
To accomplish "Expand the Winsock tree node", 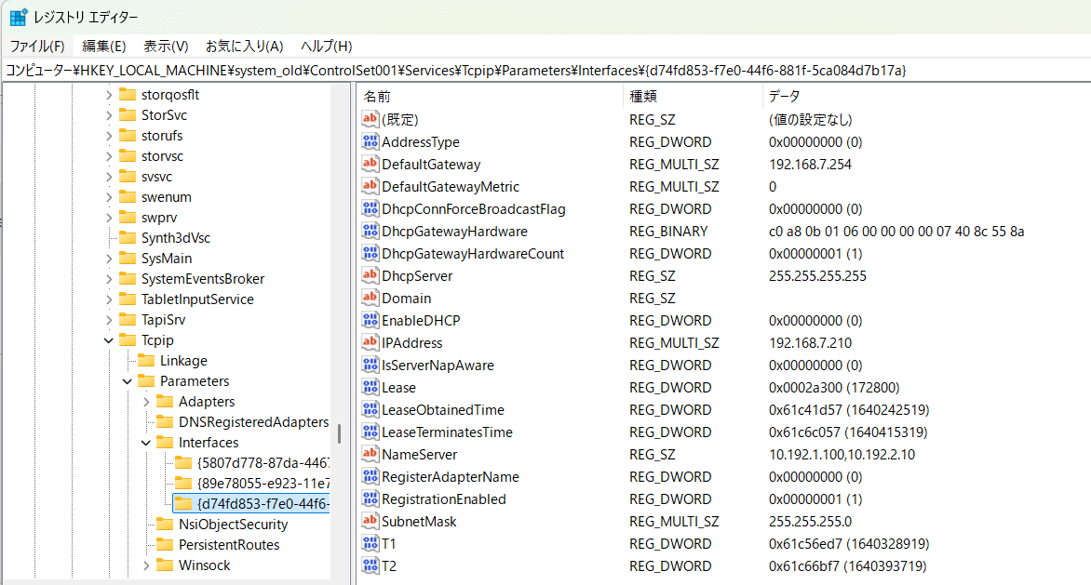I will [145, 565].
